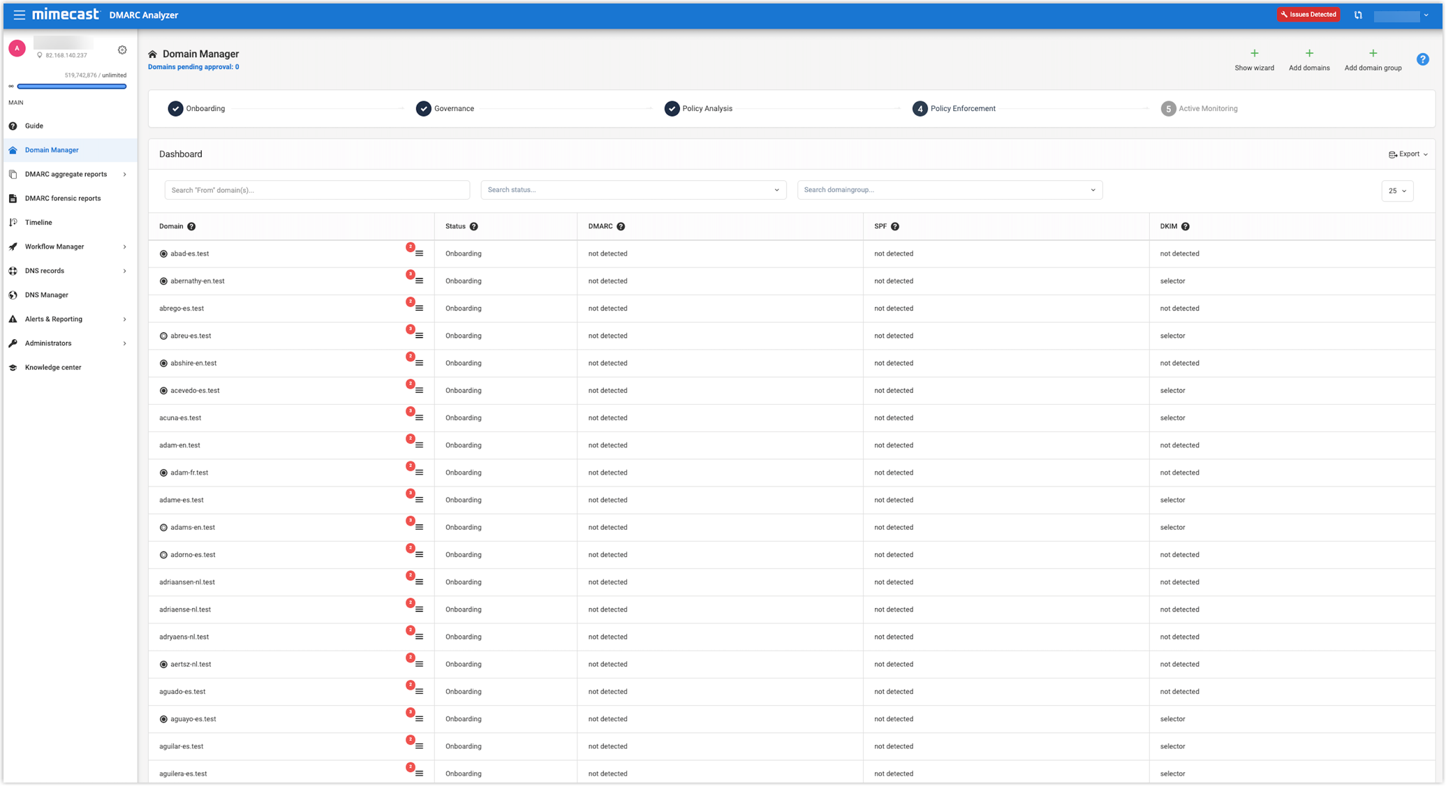Open the Search status dropdown
The height and width of the screenshot is (786, 1446).
(633, 189)
